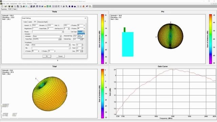217x122 pixels.
Task: Click the first dark blue sphere toolbar icon
Action: [70, 6]
